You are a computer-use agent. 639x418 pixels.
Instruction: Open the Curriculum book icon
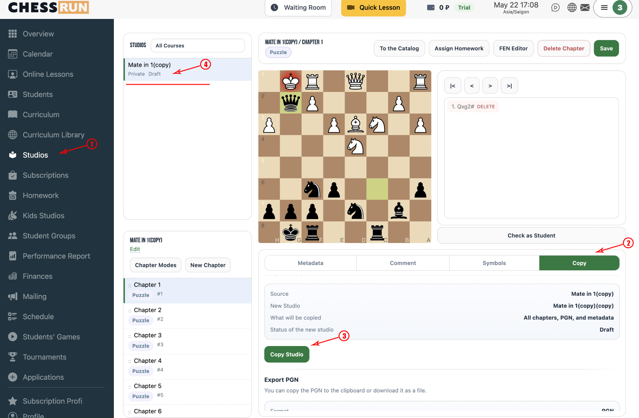coord(13,115)
